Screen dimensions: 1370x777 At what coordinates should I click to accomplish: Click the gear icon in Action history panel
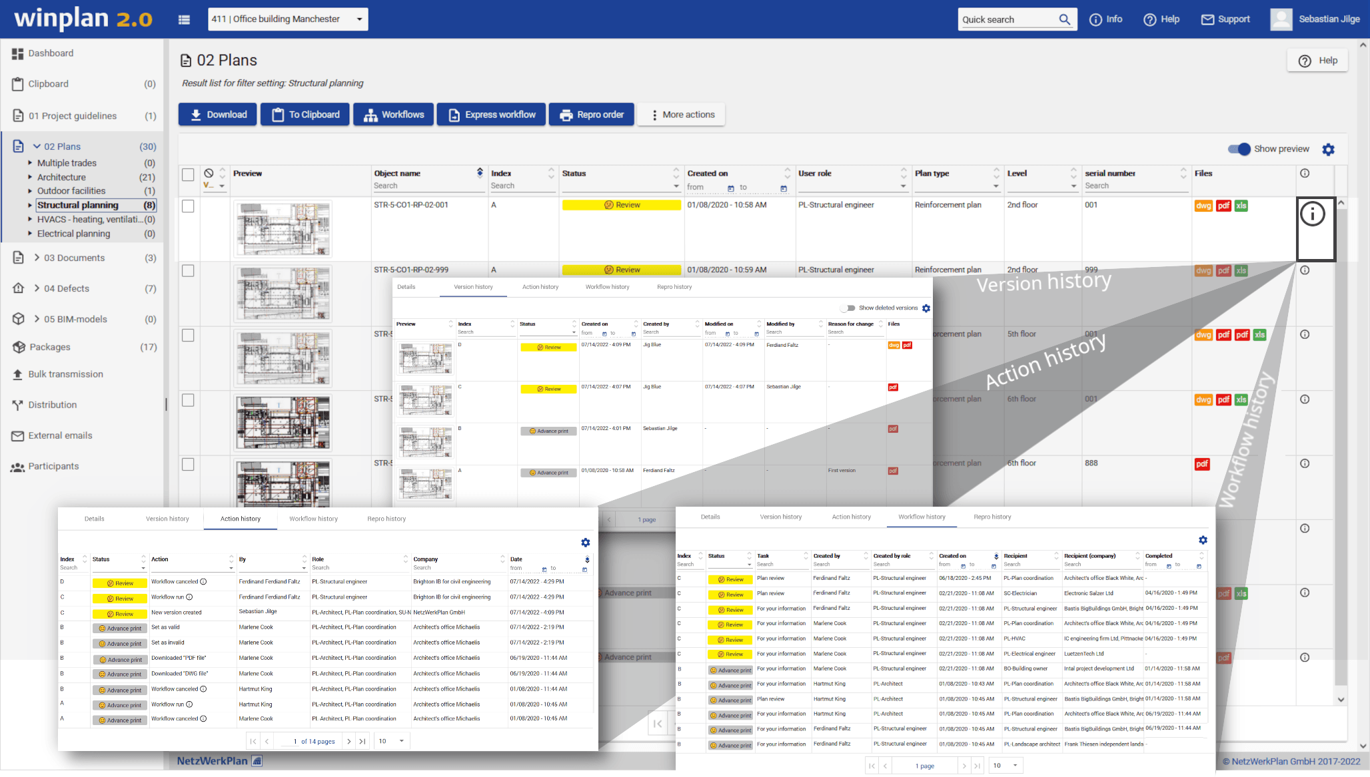pos(585,543)
